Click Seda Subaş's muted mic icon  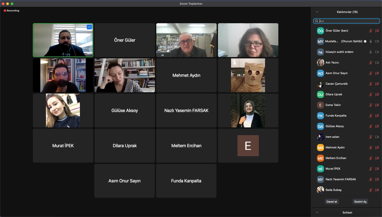(x=370, y=190)
